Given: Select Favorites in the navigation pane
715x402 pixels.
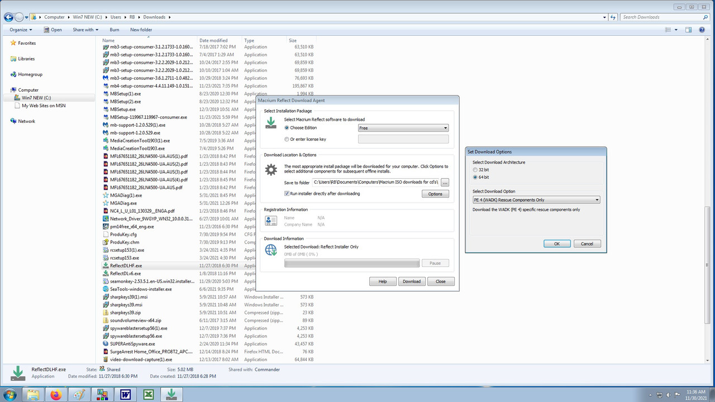Looking at the screenshot, I should (27, 43).
